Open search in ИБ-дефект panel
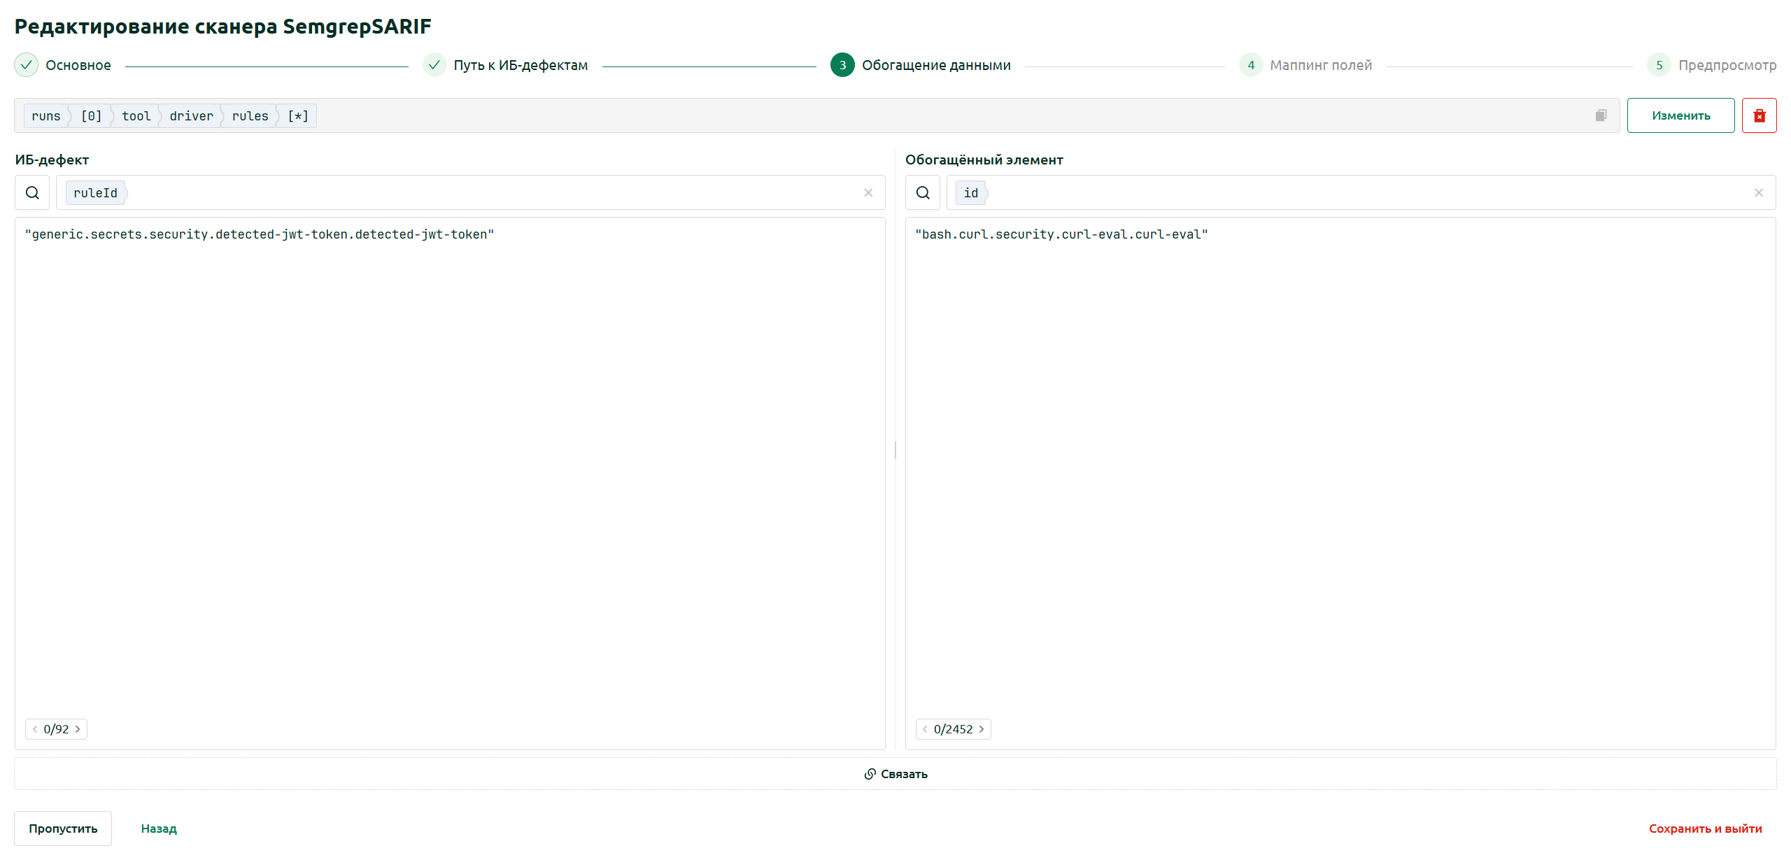The height and width of the screenshot is (860, 1791). 32,192
